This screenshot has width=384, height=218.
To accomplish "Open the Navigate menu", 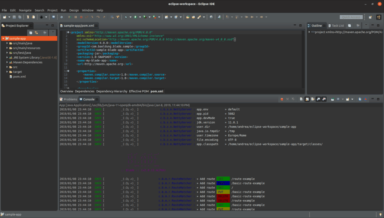I will coord(25,10).
